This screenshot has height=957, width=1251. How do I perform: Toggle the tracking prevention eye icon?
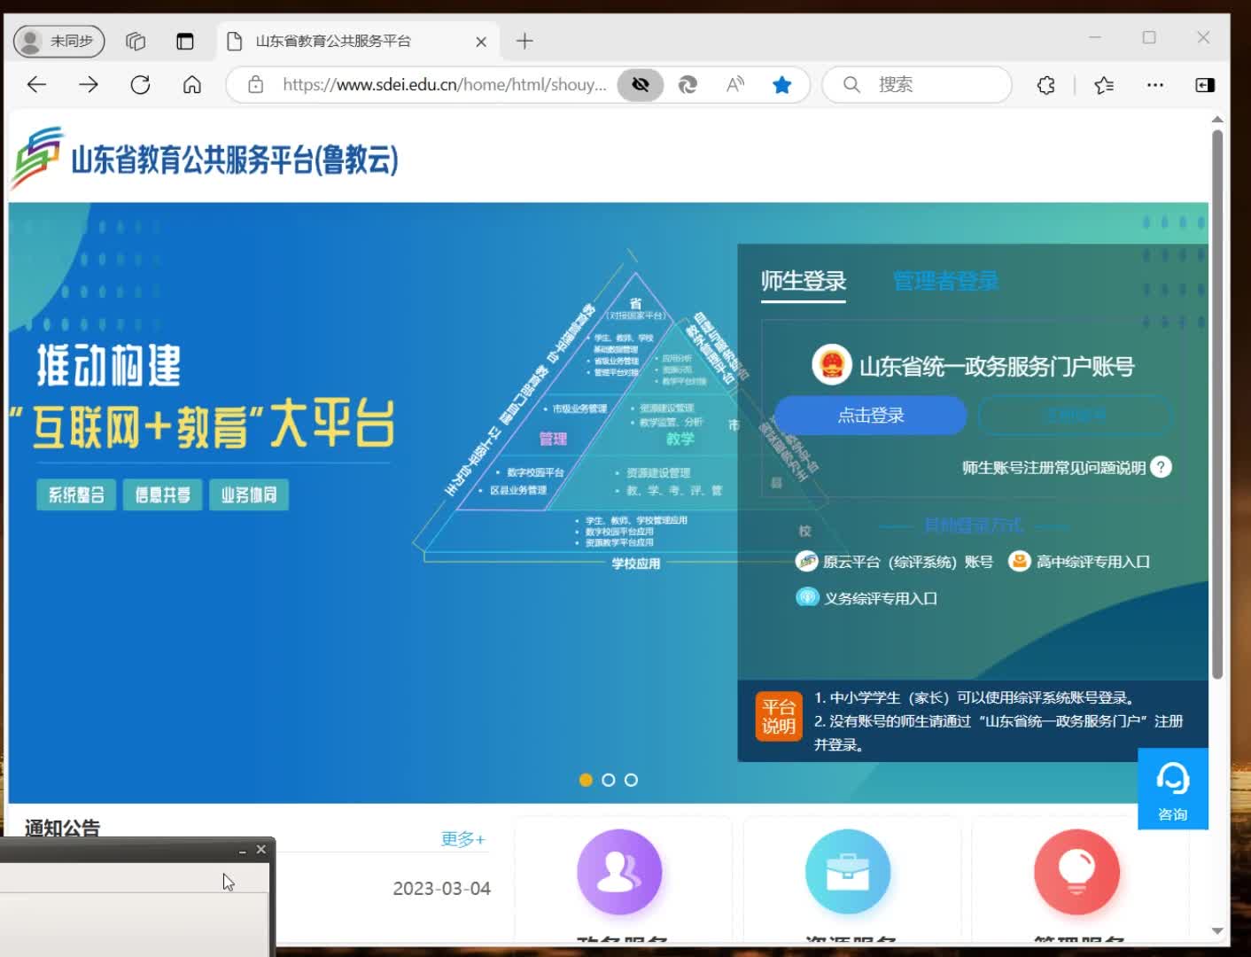[641, 85]
